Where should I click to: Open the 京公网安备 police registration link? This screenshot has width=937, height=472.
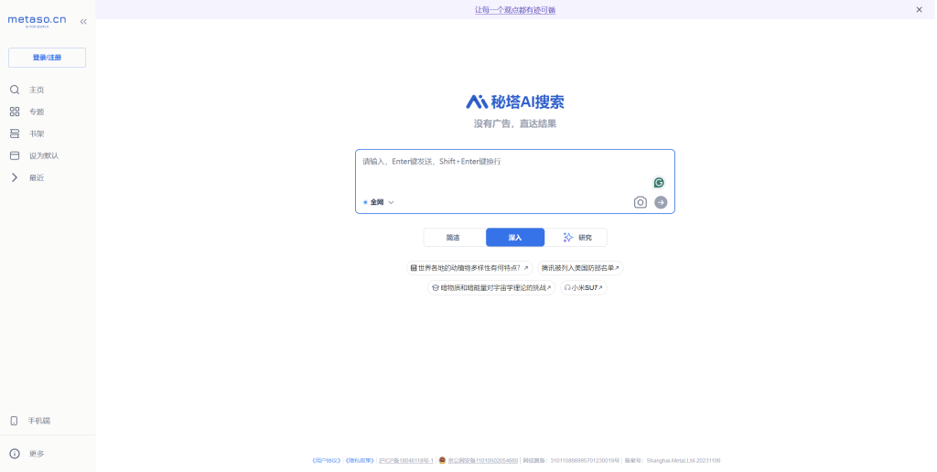coord(483,461)
